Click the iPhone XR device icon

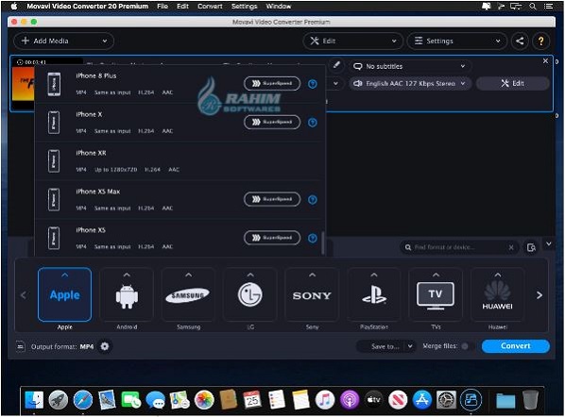[x=54, y=160]
